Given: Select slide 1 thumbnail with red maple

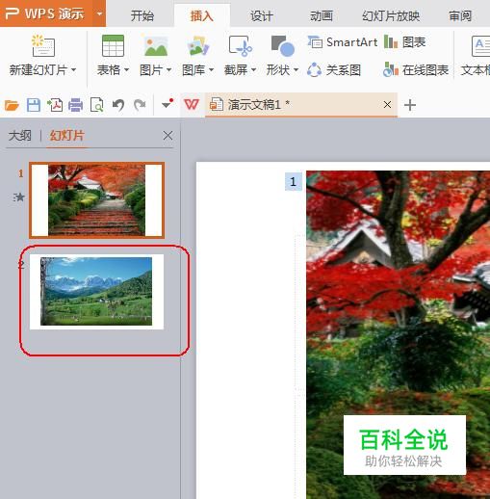Looking at the screenshot, I should [x=97, y=200].
